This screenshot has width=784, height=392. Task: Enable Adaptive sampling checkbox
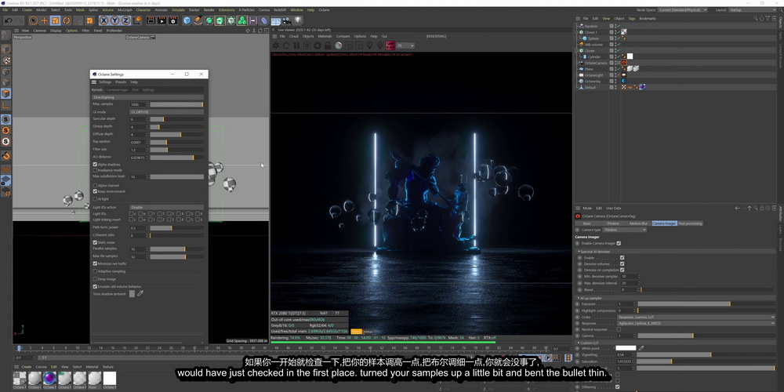(95, 271)
